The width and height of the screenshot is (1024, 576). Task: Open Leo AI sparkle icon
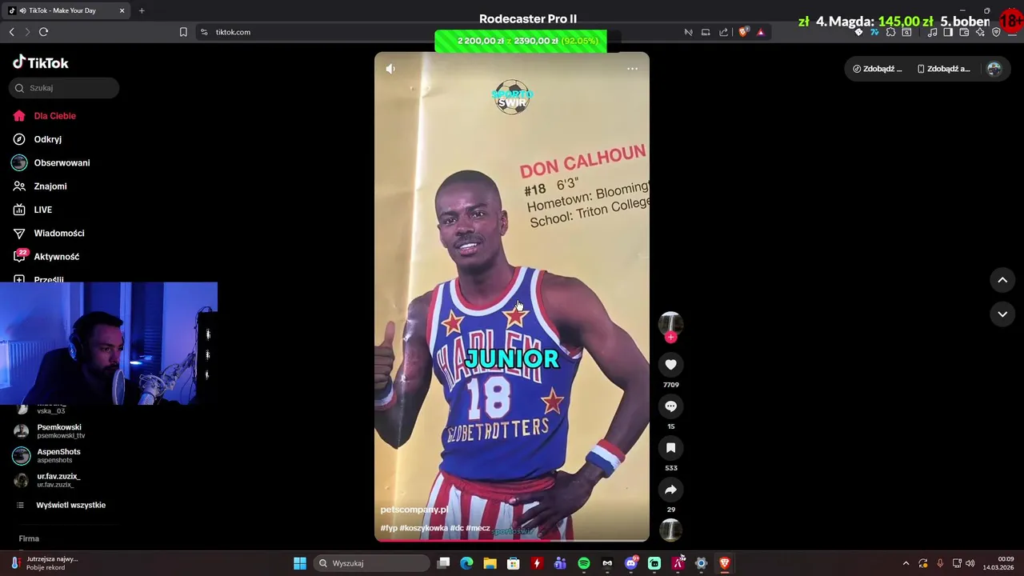click(x=980, y=32)
